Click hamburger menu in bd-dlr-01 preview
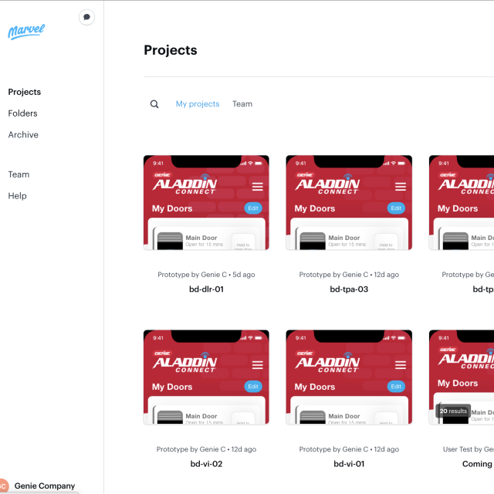The width and height of the screenshot is (494, 494). 258,187
